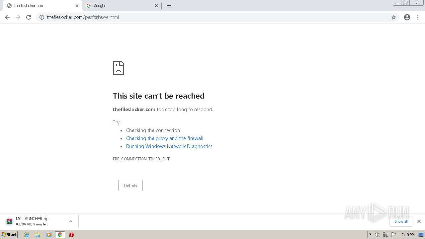The image size is (425, 239).
Task: Reload the current page
Action: (29, 17)
